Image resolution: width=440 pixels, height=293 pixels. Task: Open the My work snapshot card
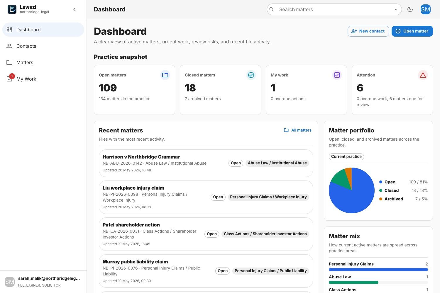click(306, 90)
